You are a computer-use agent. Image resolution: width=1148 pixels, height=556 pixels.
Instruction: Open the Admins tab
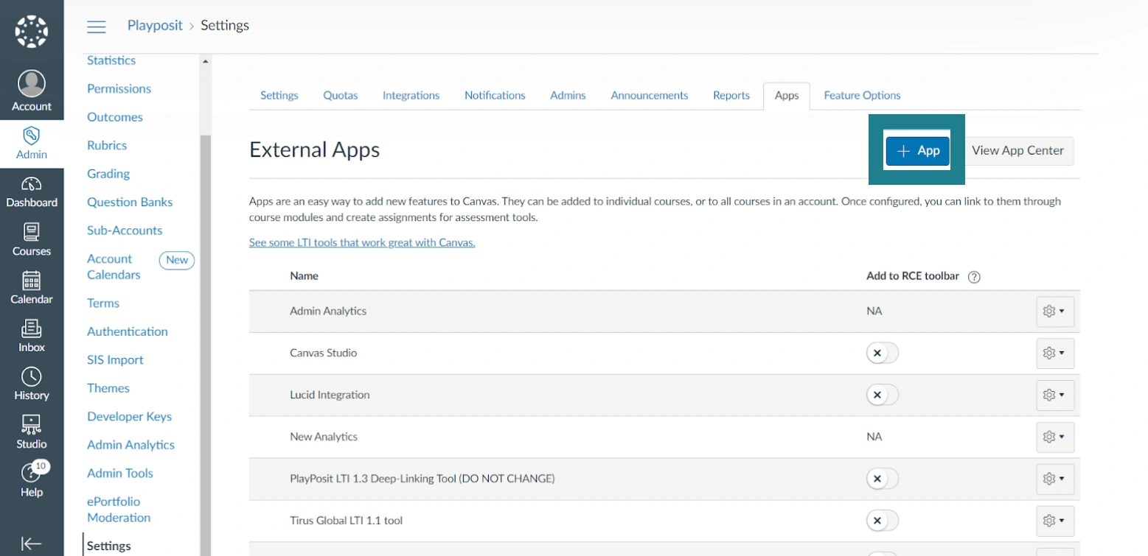click(x=568, y=96)
